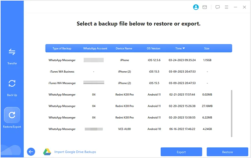Click the blurred account in first row
Screen dimensions: 251x158
[94, 60]
